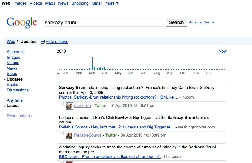Select Latest in sidebar
The image size is (252, 163).
coord(13,106)
